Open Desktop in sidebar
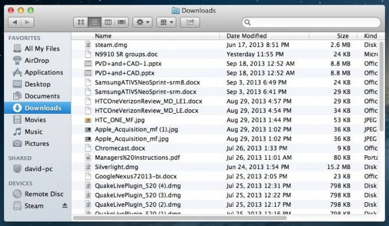389x226 pixels. pyautogui.click(x=37, y=84)
